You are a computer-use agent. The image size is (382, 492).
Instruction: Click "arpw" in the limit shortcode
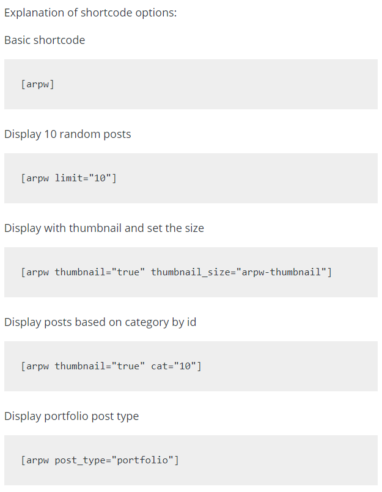pyautogui.click(x=37, y=178)
